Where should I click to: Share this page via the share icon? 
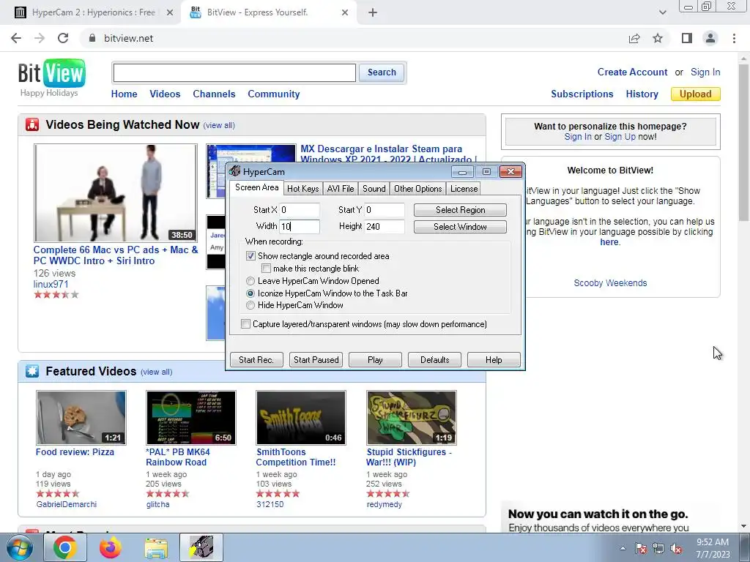point(634,38)
